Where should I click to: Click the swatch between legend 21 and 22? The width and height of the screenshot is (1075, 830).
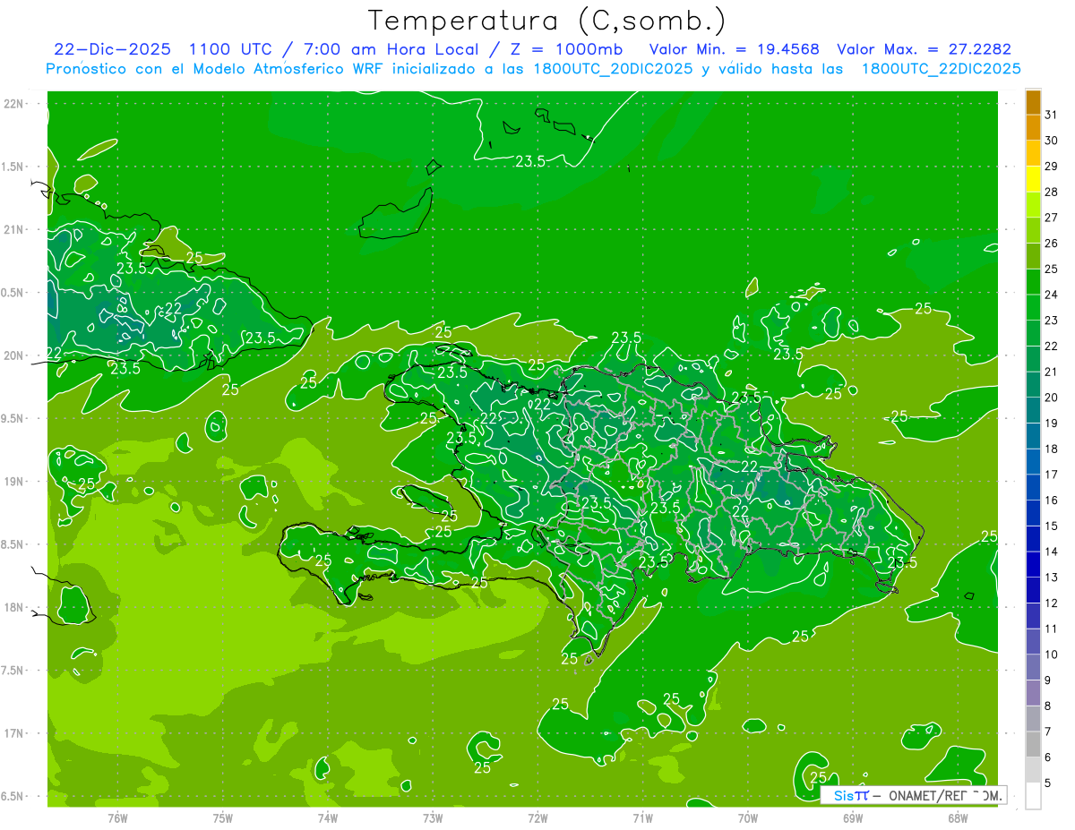click(1033, 359)
